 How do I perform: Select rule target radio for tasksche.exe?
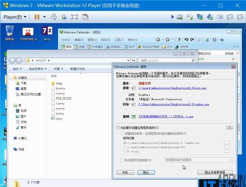[125, 143]
